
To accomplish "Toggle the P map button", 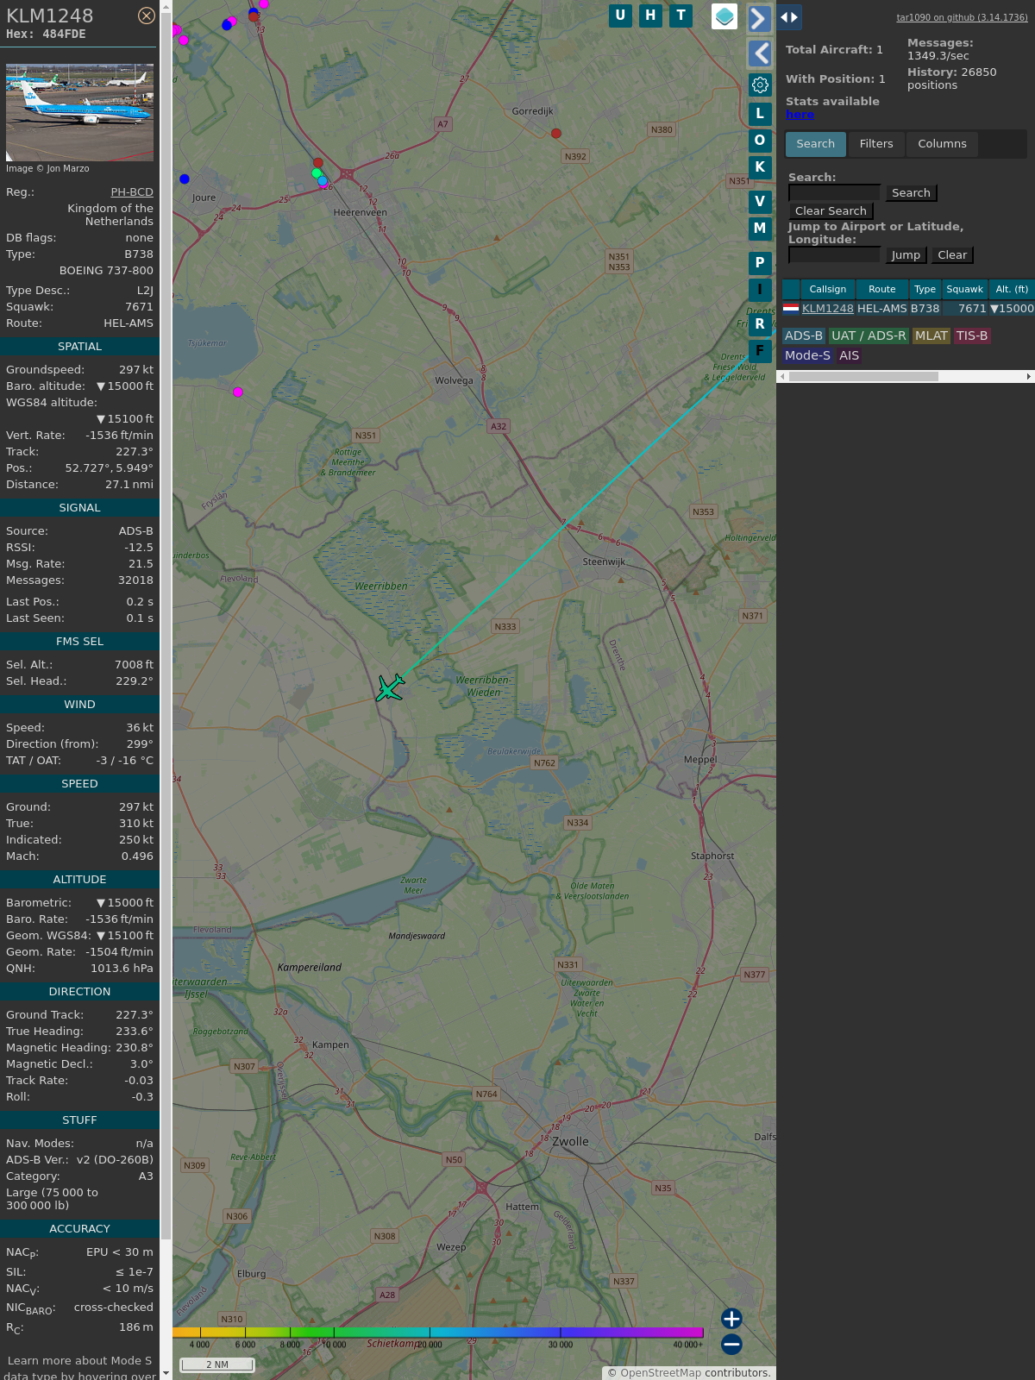I will click(760, 263).
